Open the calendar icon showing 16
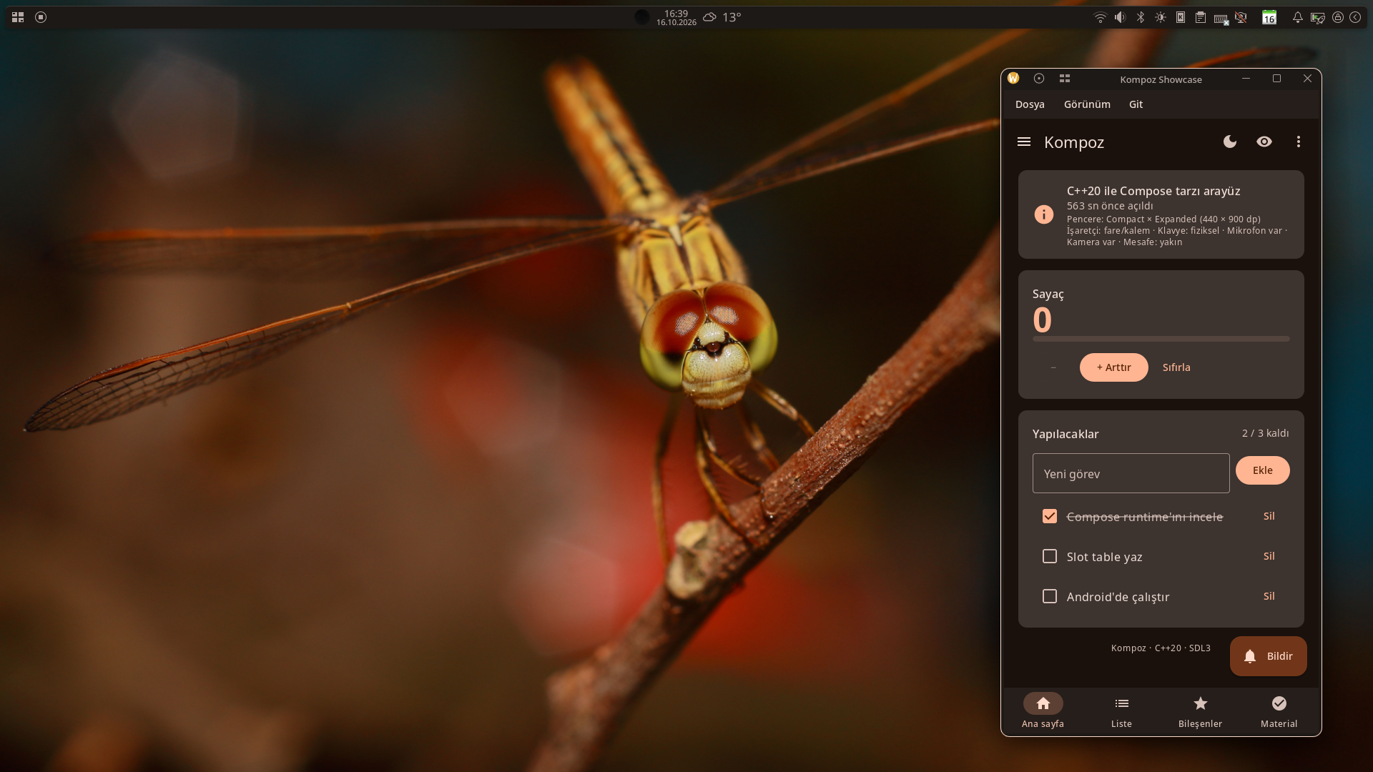This screenshot has height=772, width=1373. click(x=1269, y=17)
